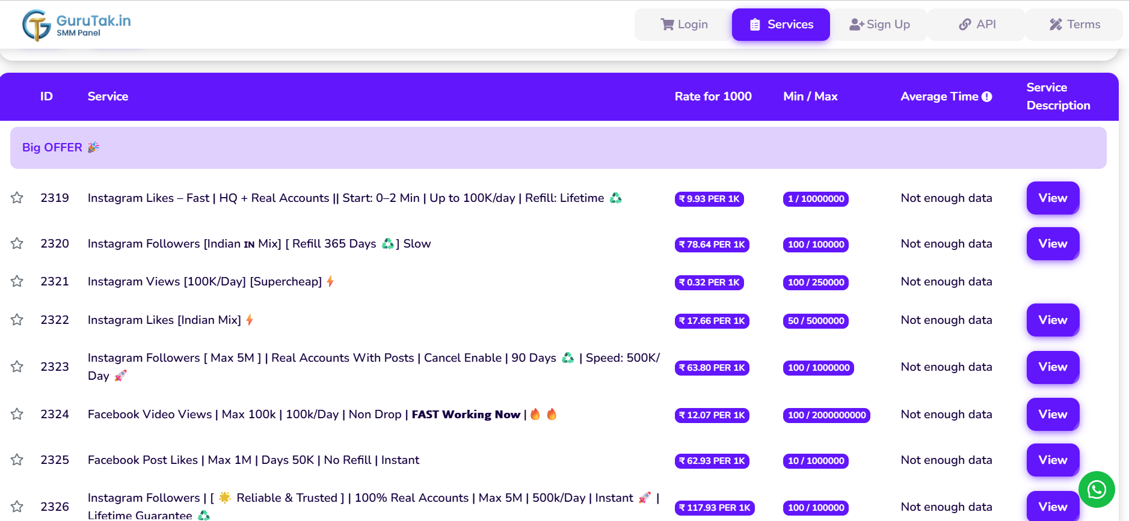Viewport: 1129px width, 521px height.
Task: Favorite Facebook Post Likes service 2325
Action: point(17,460)
